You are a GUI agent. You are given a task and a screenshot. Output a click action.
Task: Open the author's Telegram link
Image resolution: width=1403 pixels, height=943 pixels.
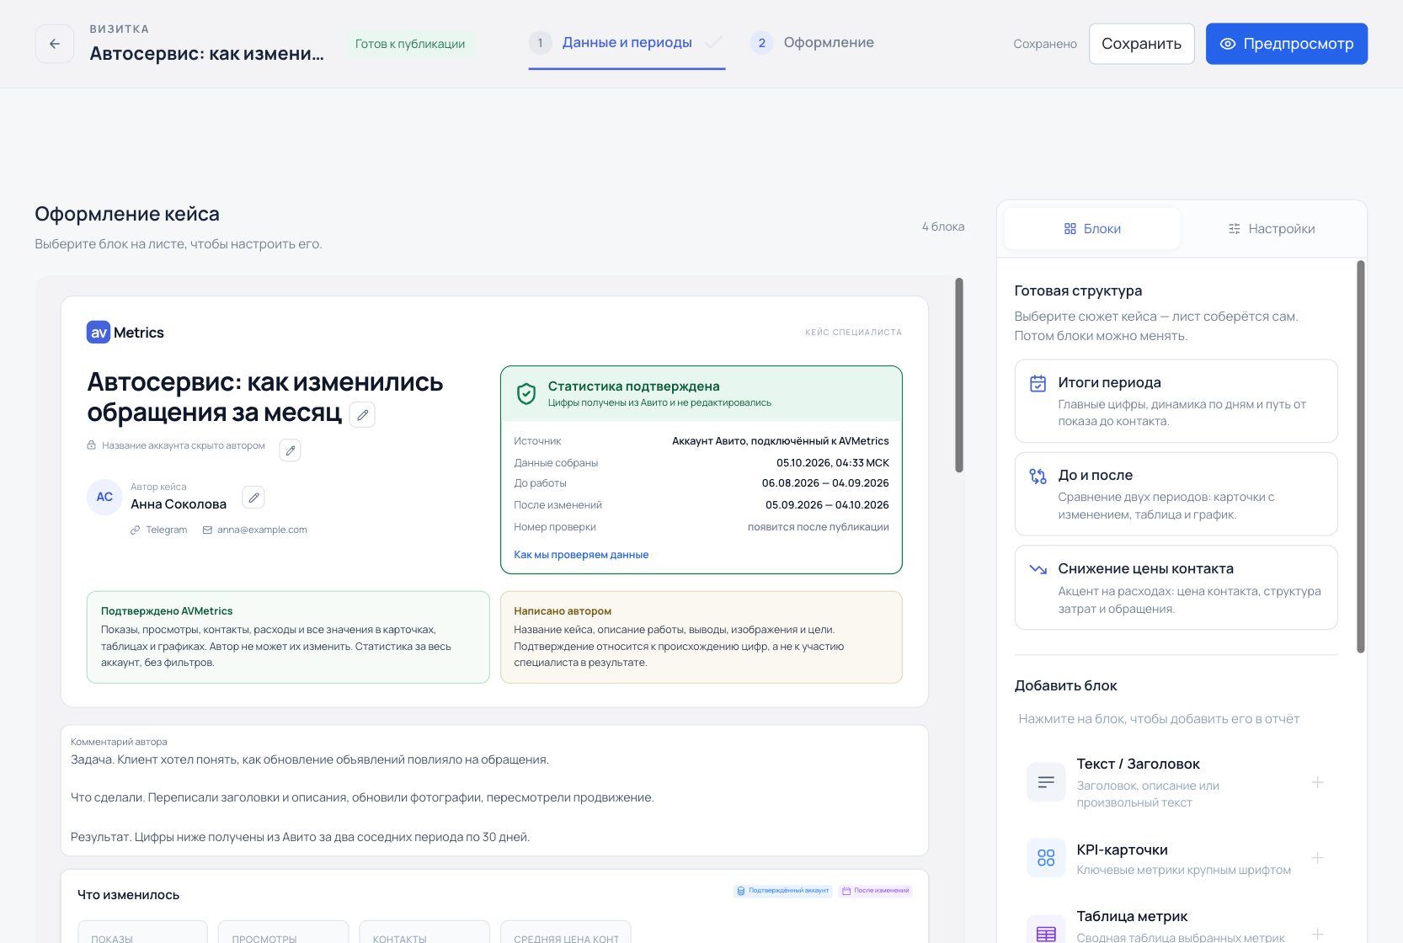tap(159, 530)
